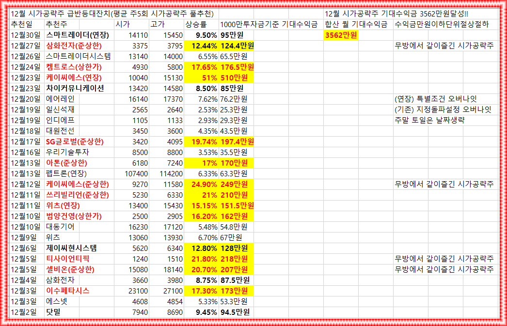Select the red cell '쓰리빌리언(준상한)'

(77, 195)
